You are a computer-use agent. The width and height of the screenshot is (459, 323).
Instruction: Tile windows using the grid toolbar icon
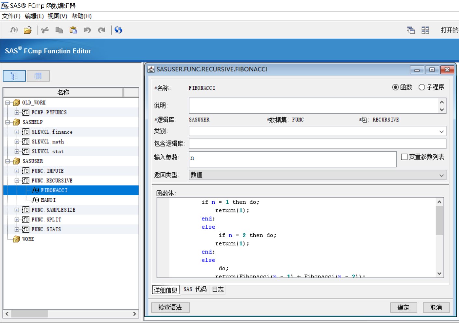pyautogui.click(x=425, y=30)
